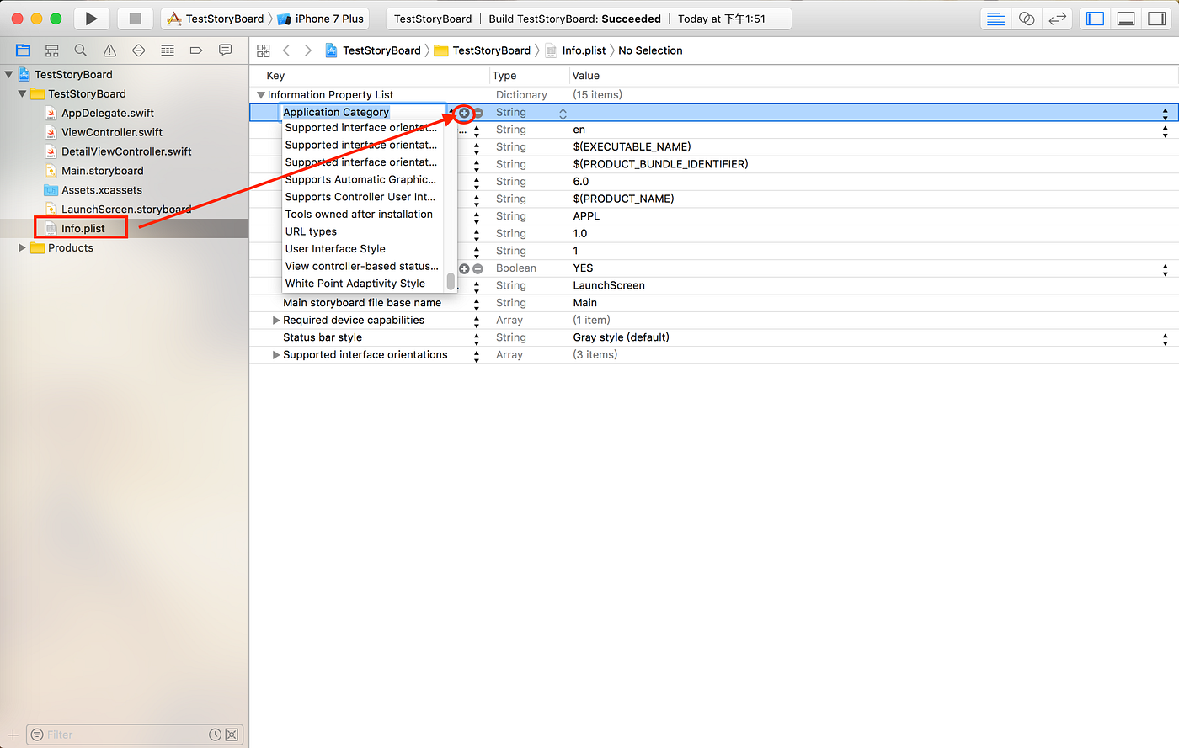Go forward in editor history
The width and height of the screenshot is (1179, 748).
pyautogui.click(x=308, y=50)
